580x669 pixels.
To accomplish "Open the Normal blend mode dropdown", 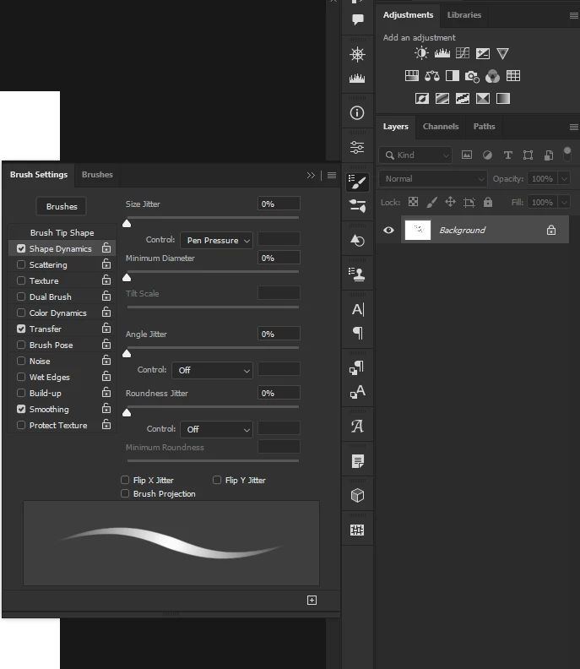I will tap(432, 179).
